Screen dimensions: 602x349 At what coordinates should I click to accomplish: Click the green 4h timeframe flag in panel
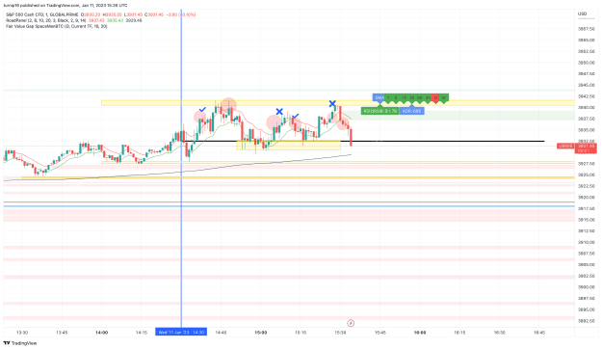[x=428, y=98]
